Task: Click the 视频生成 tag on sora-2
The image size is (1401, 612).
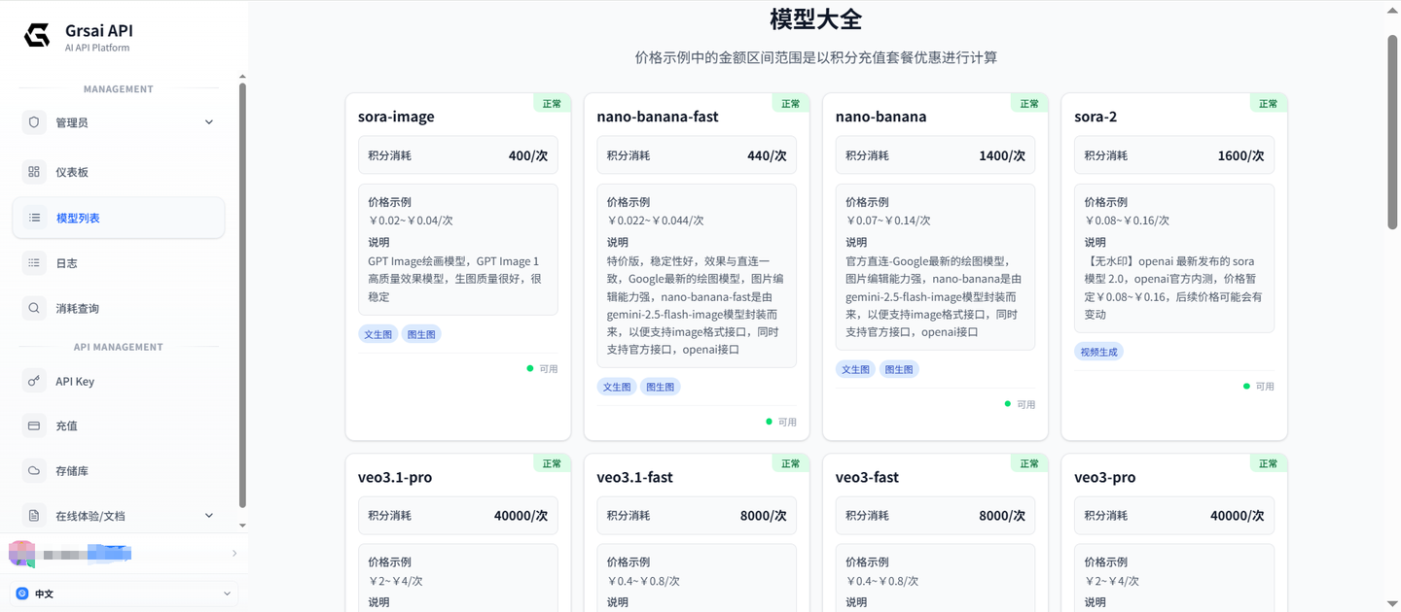Action: coord(1098,352)
